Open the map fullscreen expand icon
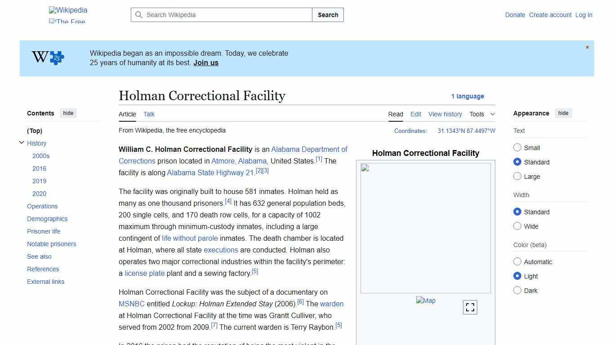 470,307
